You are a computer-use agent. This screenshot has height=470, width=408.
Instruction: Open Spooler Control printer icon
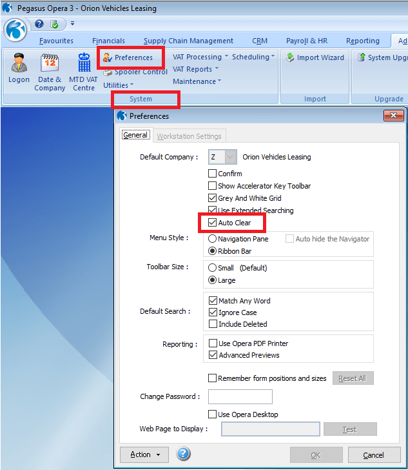point(108,72)
